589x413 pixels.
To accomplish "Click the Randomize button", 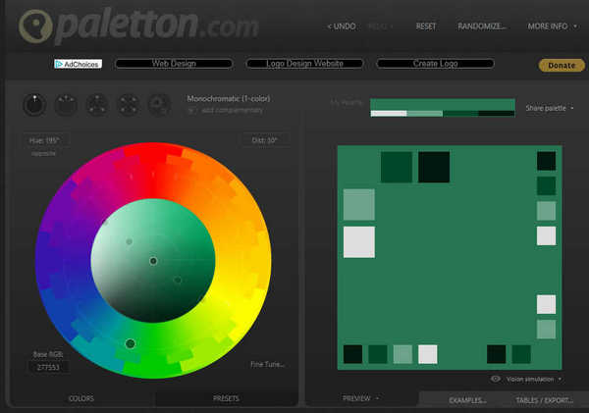I will pos(481,26).
